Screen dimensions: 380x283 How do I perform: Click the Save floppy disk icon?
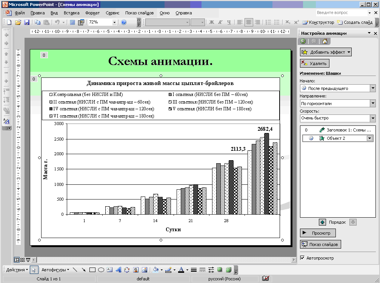pyautogui.click(x=27, y=23)
